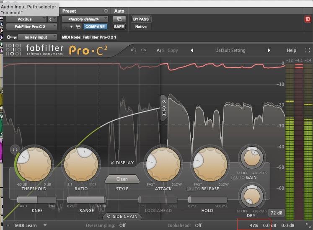313x230 pixels.
Task: Click the red target window button
Action: pos(308,19)
